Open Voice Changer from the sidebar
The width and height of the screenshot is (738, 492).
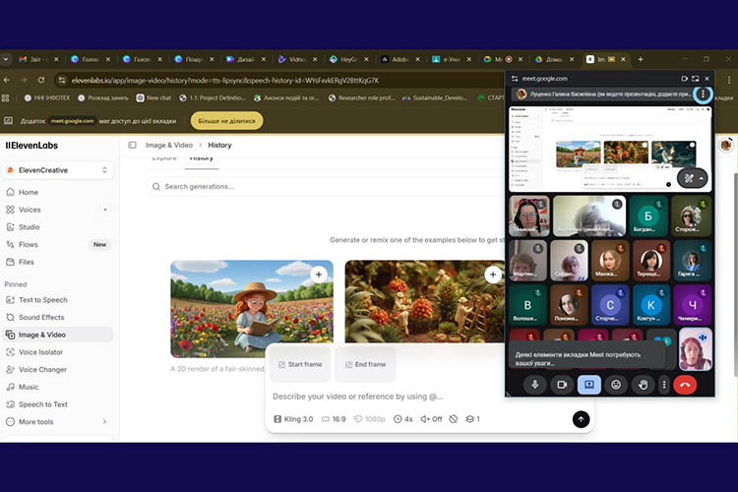pyautogui.click(x=42, y=370)
